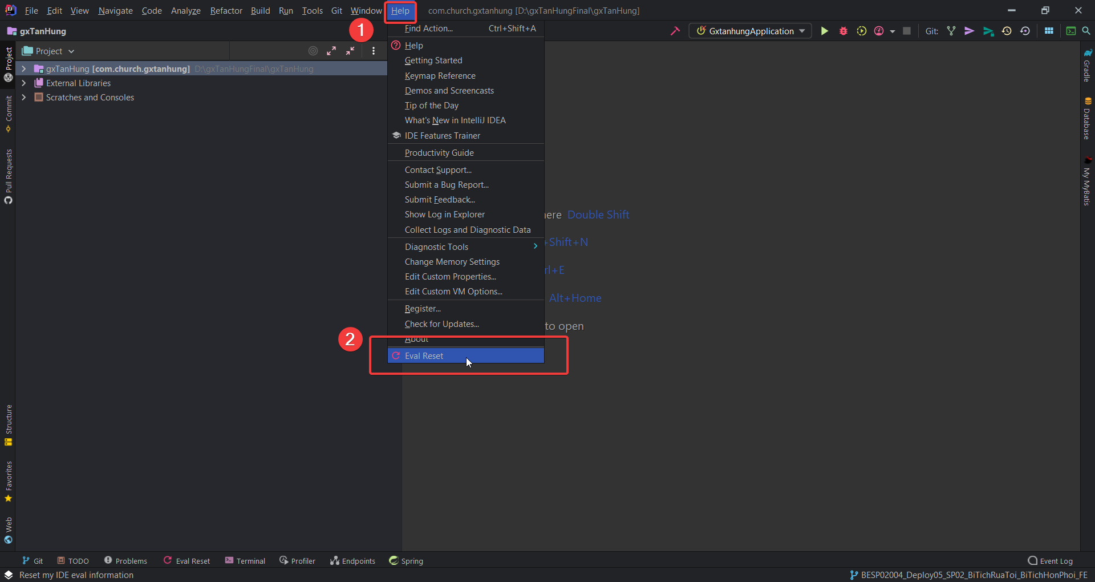Click the Debug bug icon

pyautogui.click(x=843, y=31)
